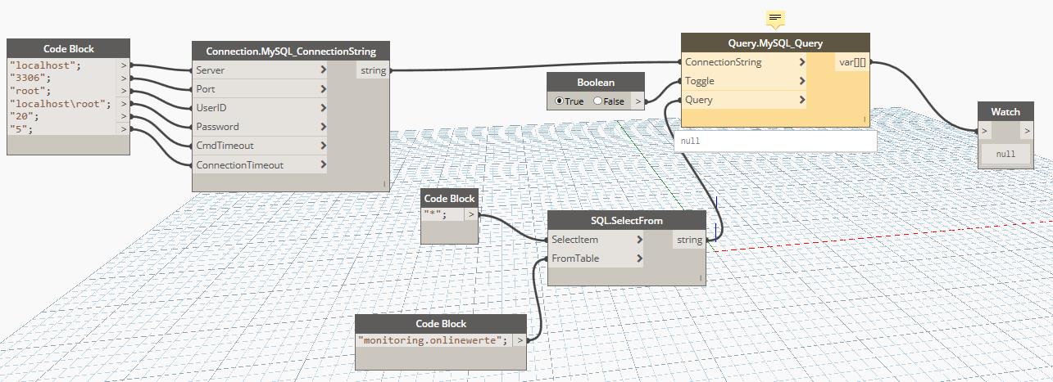This screenshot has height=382, width=1053.
Task: Click output port of "localhost\root" code line
Action: (x=124, y=103)
